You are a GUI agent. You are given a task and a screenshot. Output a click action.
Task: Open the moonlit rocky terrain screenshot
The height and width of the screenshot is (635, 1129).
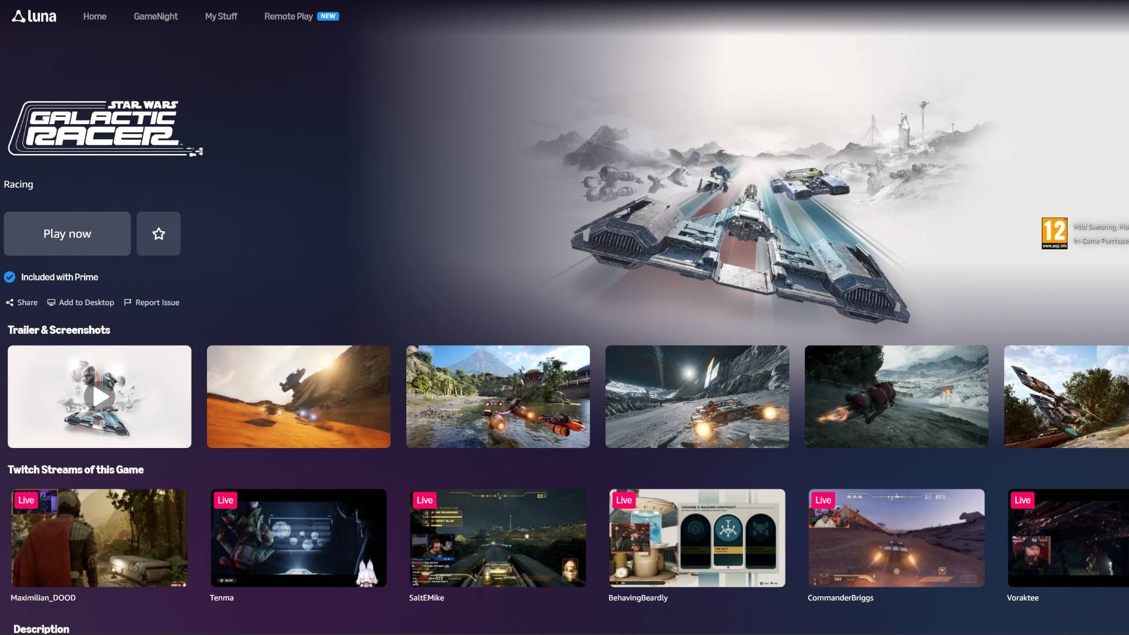click(697, 397)
